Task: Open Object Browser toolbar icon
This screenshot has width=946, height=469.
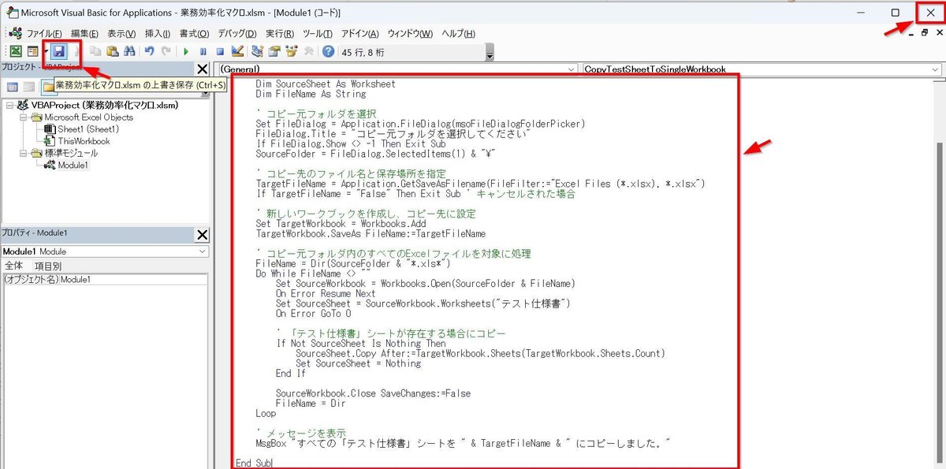Action: tap(291, 51)
